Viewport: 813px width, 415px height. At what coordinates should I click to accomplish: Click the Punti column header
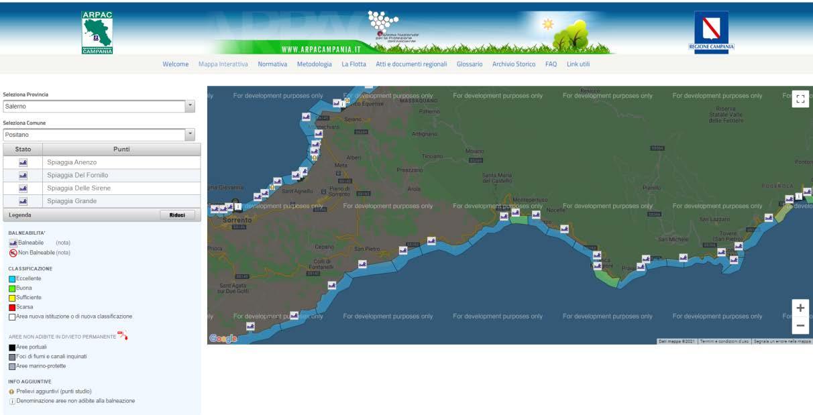[x=121, y=150]
